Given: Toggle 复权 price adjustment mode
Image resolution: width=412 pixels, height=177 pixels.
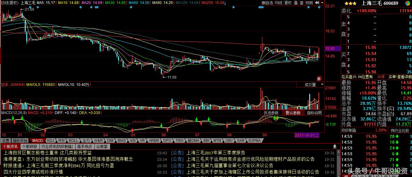Looking at the screenshot, I should pyautogui.click(x=288, y=2).
